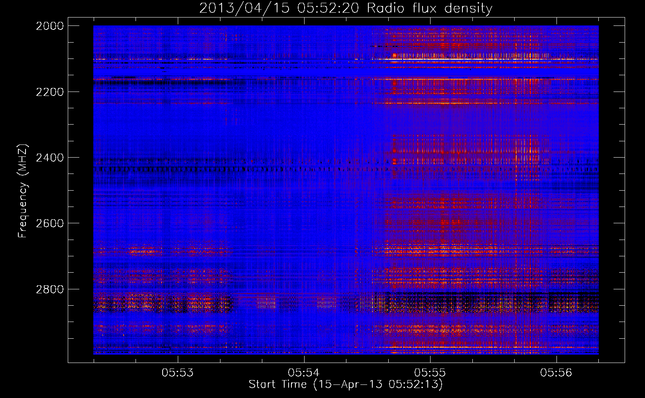Click the '05:56' time axis label
This screenshot has height=398, width=645.
[x=556, y=373]
